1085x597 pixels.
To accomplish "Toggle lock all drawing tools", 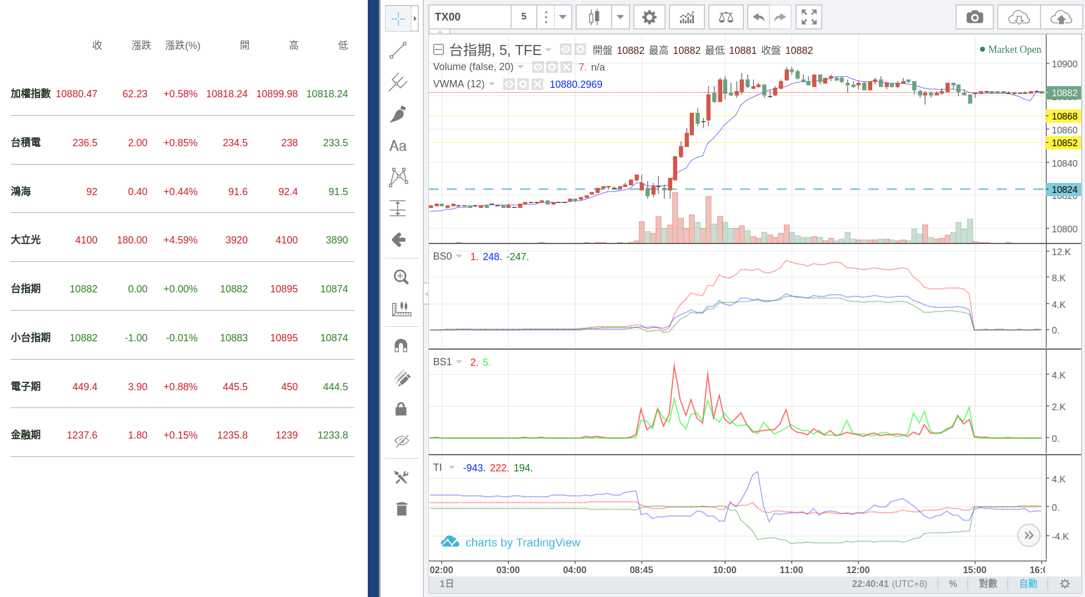I will (x=401, y=409).
